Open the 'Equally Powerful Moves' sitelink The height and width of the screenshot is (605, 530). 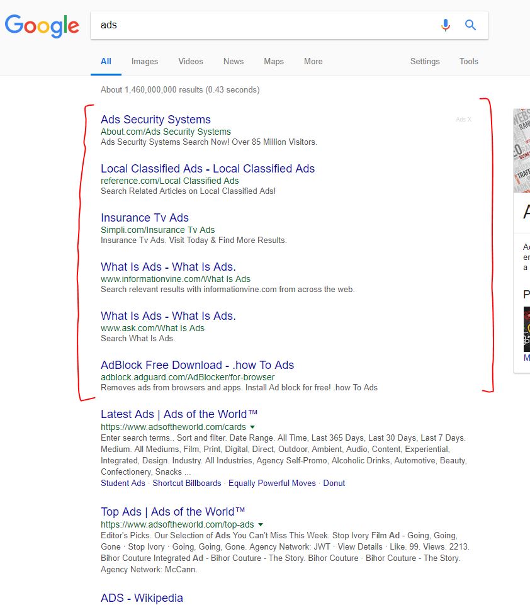(x=272, y=483)
